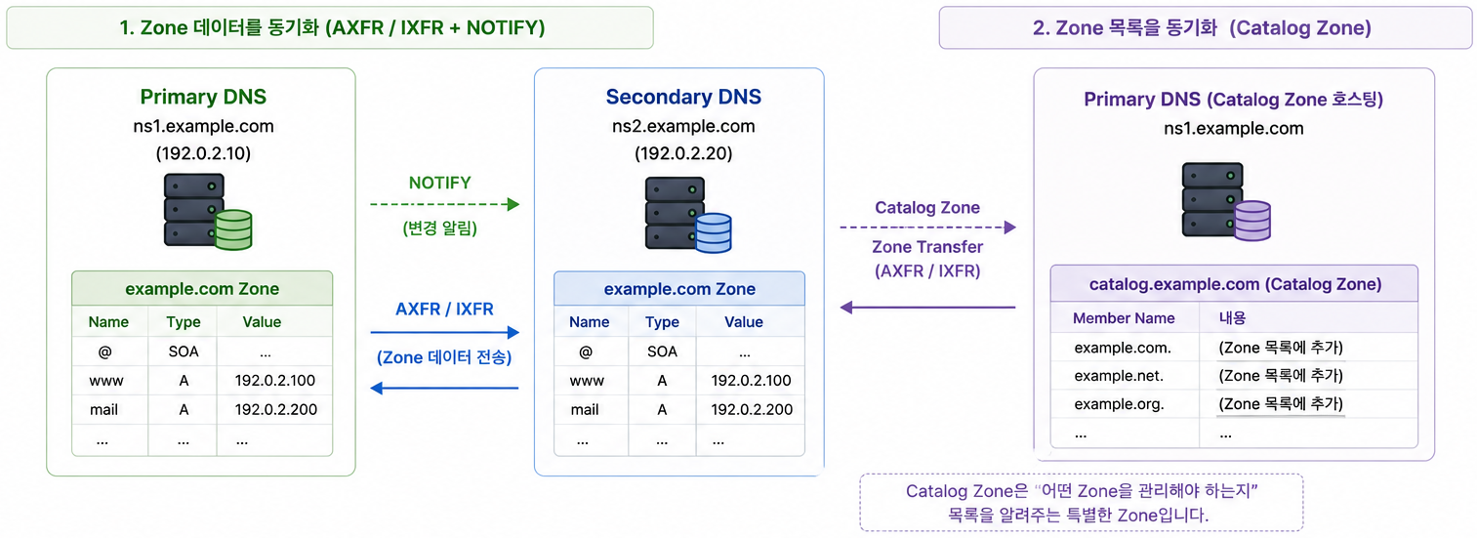
Task: Click the 'www' cell in Secondary DNS table
Action: [588, 381]
